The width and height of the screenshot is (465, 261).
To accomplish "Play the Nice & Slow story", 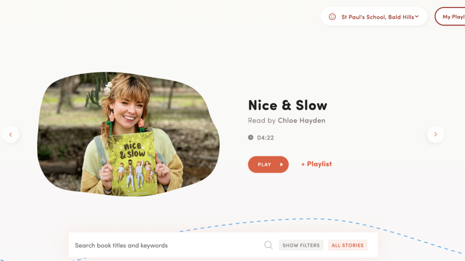I will (x=268, y=164).
